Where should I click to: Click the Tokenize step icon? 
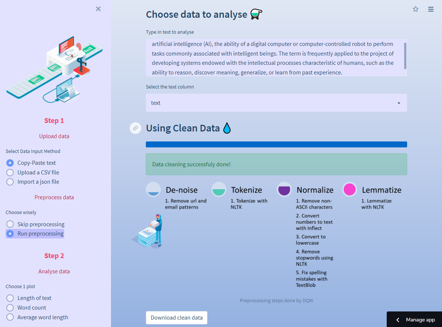coord(219,190)
